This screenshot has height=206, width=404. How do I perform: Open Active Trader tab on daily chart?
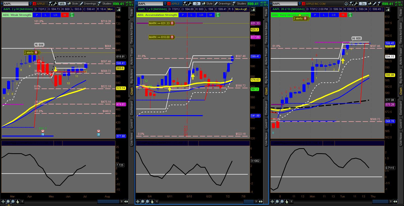pos(266,57)
